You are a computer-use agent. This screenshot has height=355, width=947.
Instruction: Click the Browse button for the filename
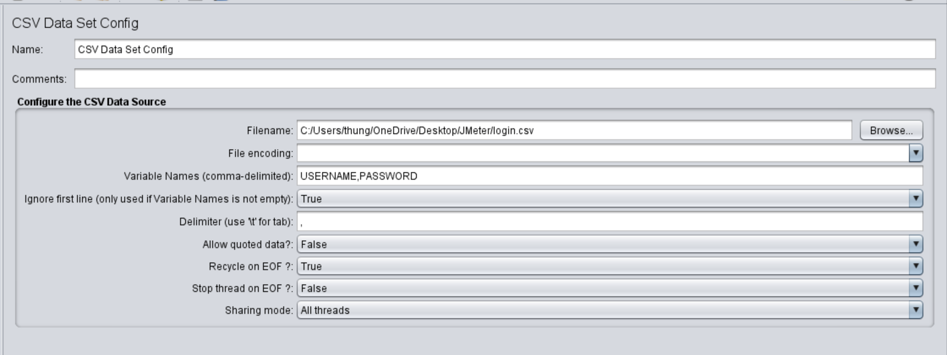point(891,131)
